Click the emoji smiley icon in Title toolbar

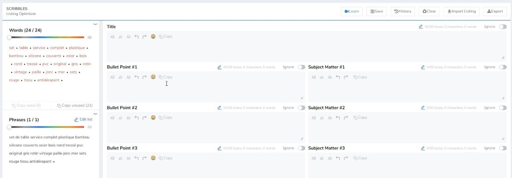(153, 37)
